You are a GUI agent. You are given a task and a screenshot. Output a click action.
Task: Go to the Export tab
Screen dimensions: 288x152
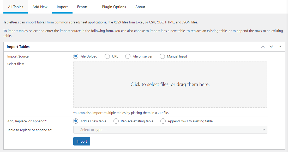[x=82, y=7]
